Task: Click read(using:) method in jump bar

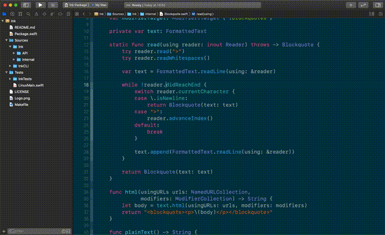Action: pyautogui.click(x=203, y=14)
